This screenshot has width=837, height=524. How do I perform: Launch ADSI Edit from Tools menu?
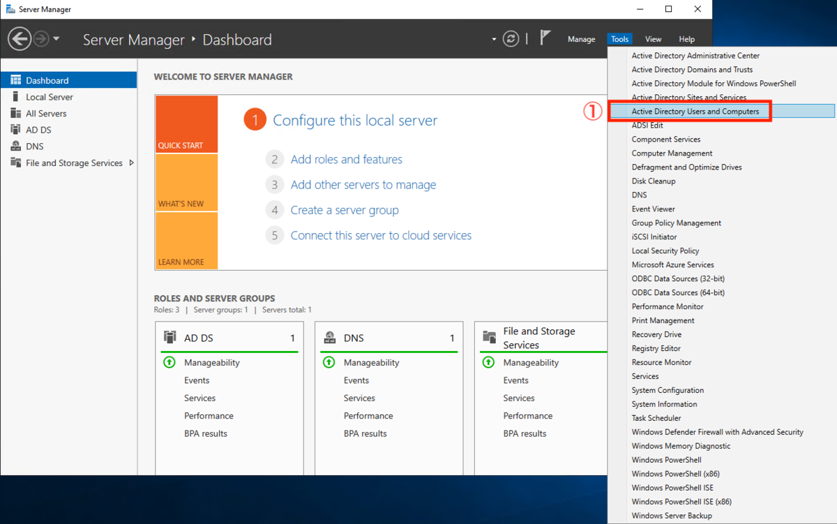click(x=721, y=125)
